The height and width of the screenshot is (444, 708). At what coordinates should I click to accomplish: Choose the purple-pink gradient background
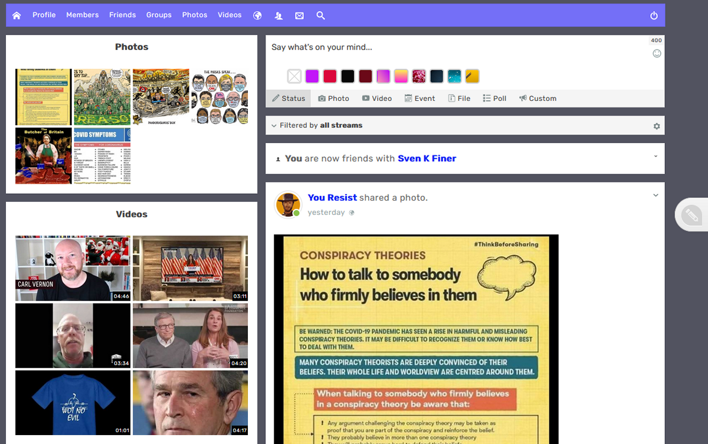click(x=383, y=76)
